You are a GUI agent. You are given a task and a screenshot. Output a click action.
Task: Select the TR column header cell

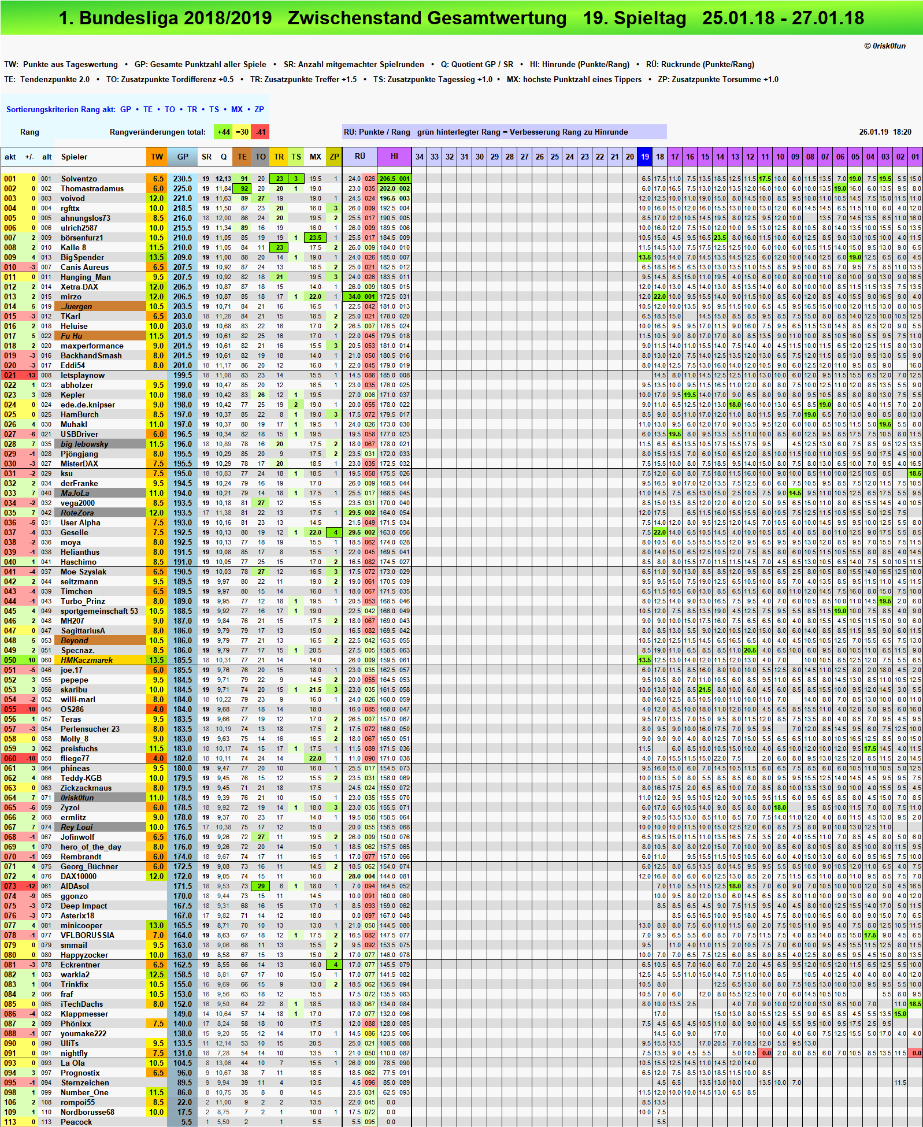coord(279,157)
